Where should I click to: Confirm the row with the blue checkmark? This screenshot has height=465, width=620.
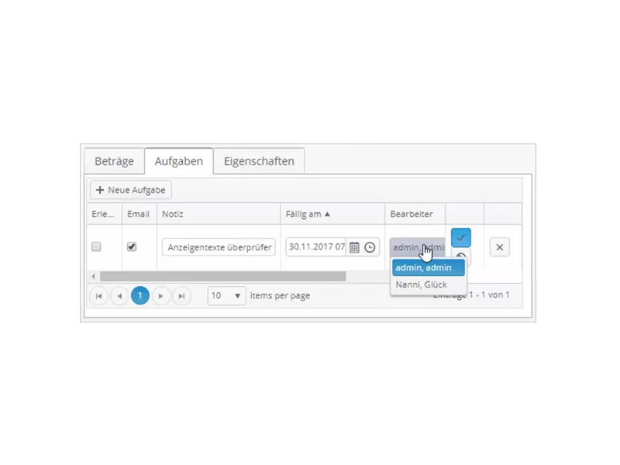(x=460, y=238)
